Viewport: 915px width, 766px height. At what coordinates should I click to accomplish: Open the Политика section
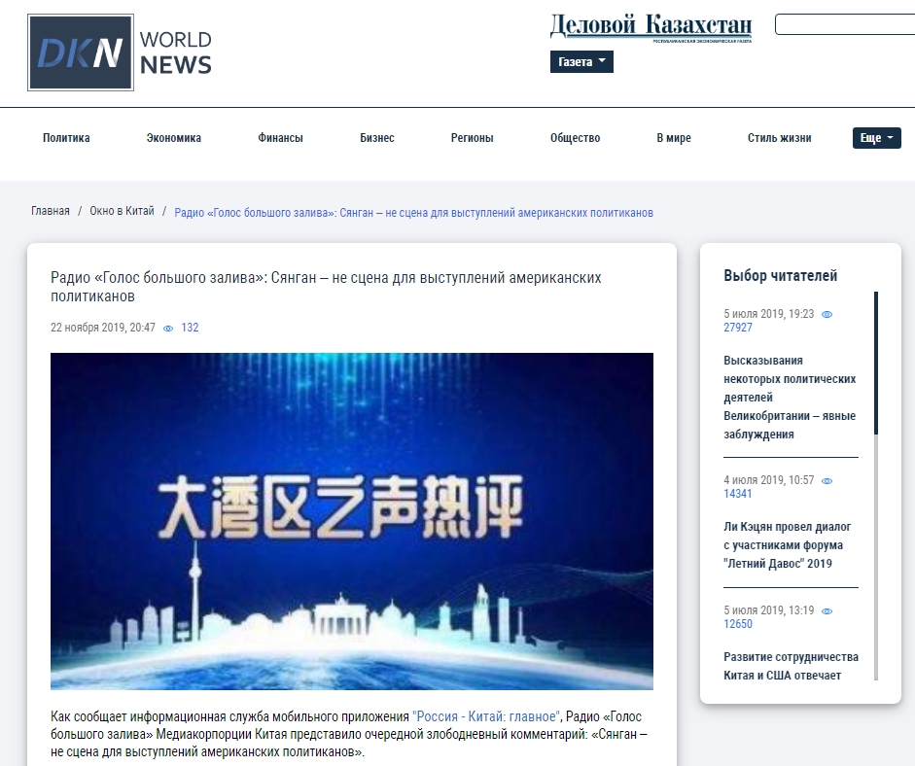point(66,138)
